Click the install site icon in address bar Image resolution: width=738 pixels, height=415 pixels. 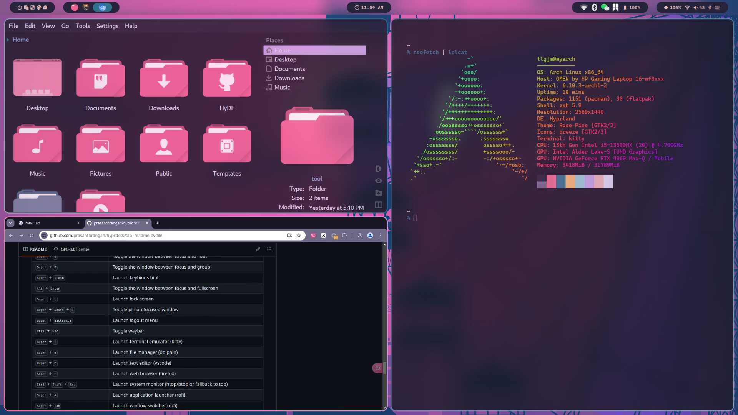point(289,236)
